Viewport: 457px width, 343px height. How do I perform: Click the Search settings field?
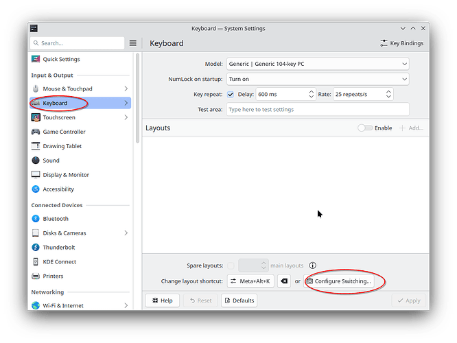pyautogui.click(x=78, y=43)
